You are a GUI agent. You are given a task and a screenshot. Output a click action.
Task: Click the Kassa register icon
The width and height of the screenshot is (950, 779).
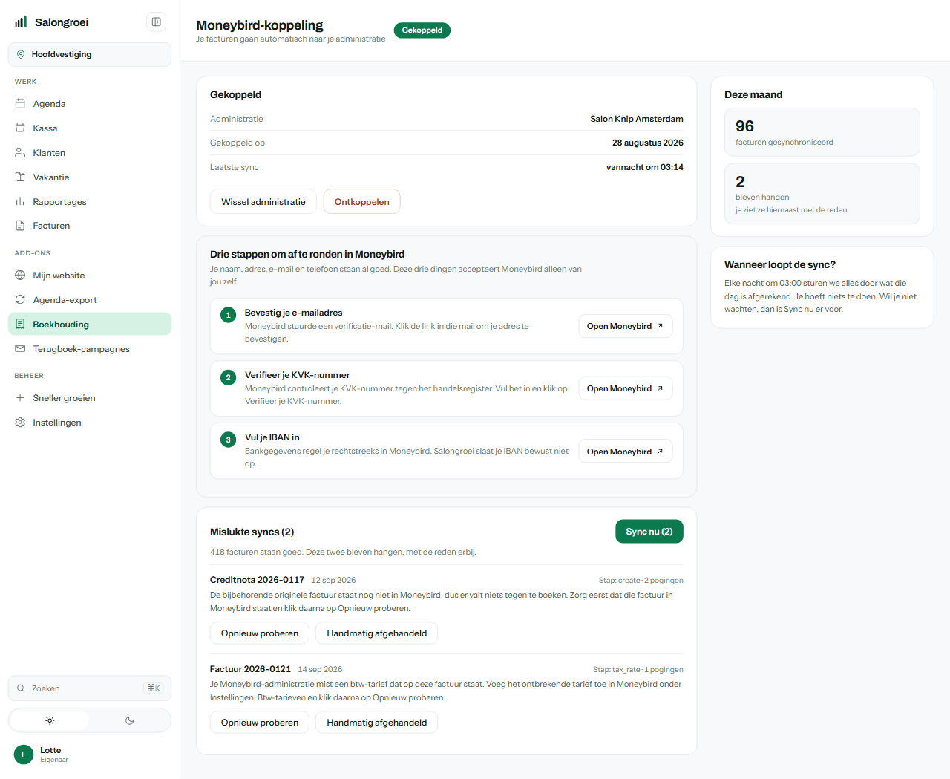click(20, 128)
